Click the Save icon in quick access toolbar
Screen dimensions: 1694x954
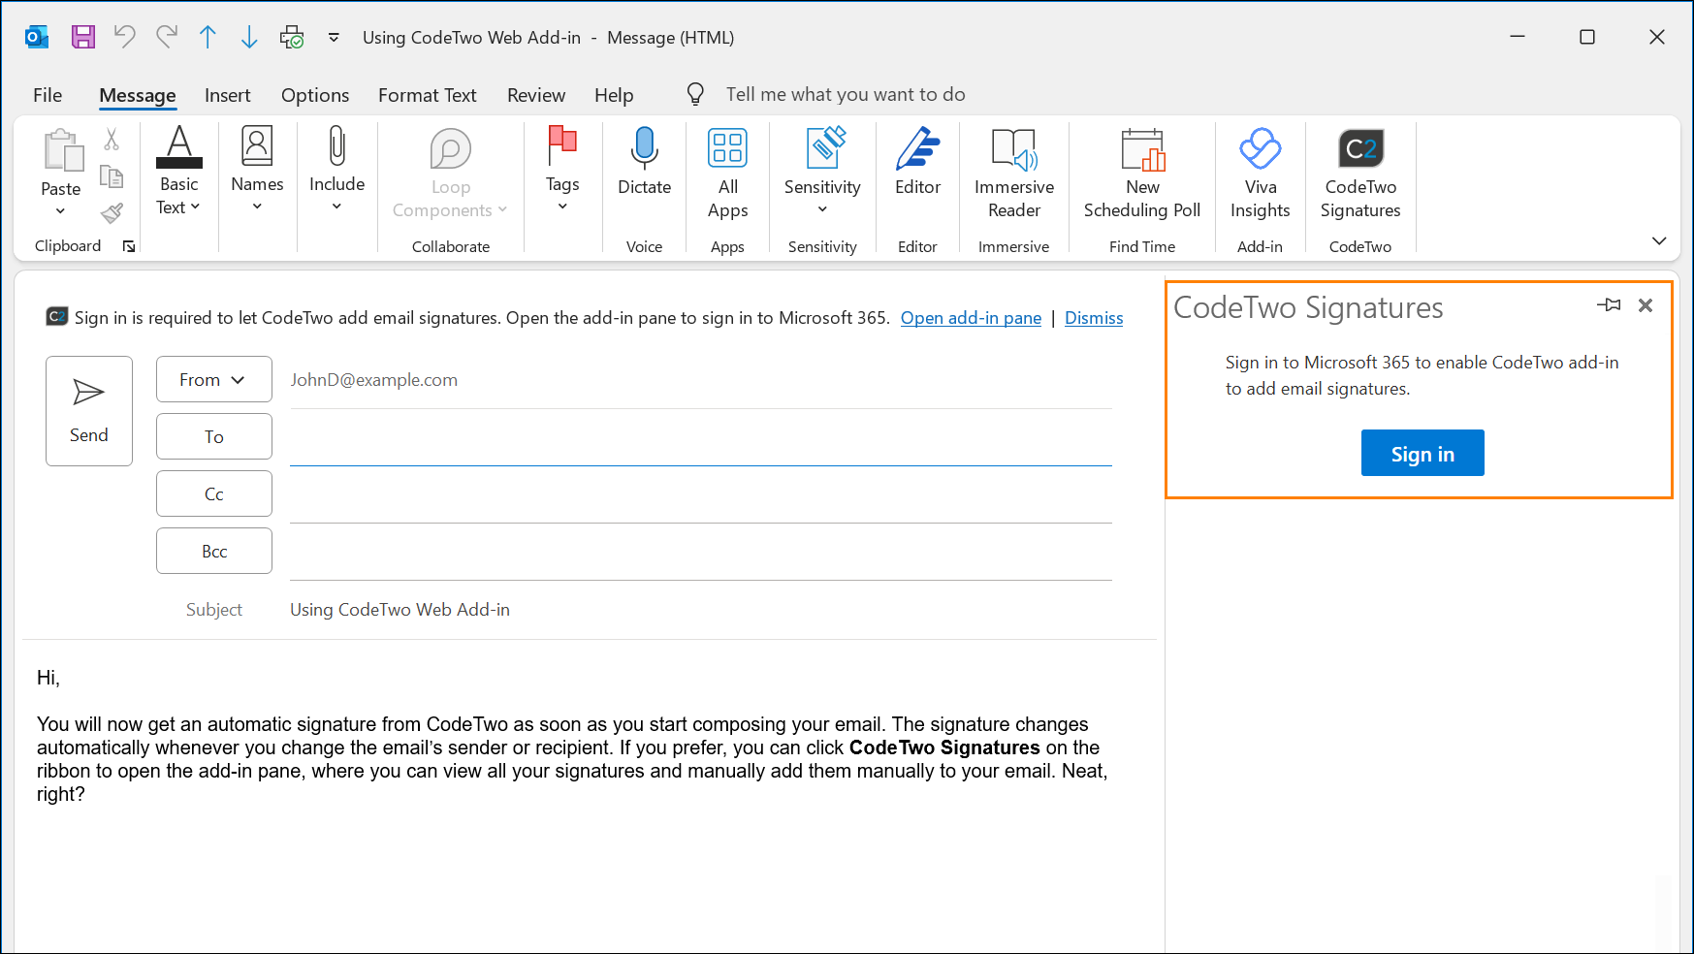(x=83, y=37)
